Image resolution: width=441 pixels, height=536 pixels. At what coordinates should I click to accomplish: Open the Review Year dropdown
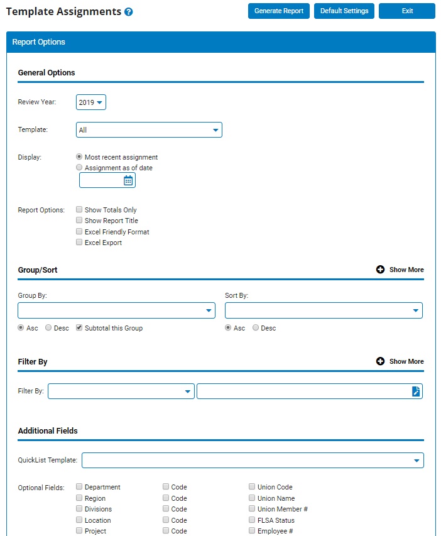click(91, 102)
